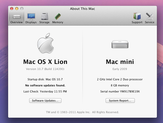163x123 pixels.
Task: Click the Software Updates… button
Action: (x=45, y=101)
